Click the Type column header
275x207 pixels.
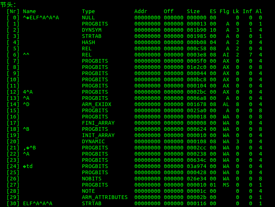tap(89, 12)
